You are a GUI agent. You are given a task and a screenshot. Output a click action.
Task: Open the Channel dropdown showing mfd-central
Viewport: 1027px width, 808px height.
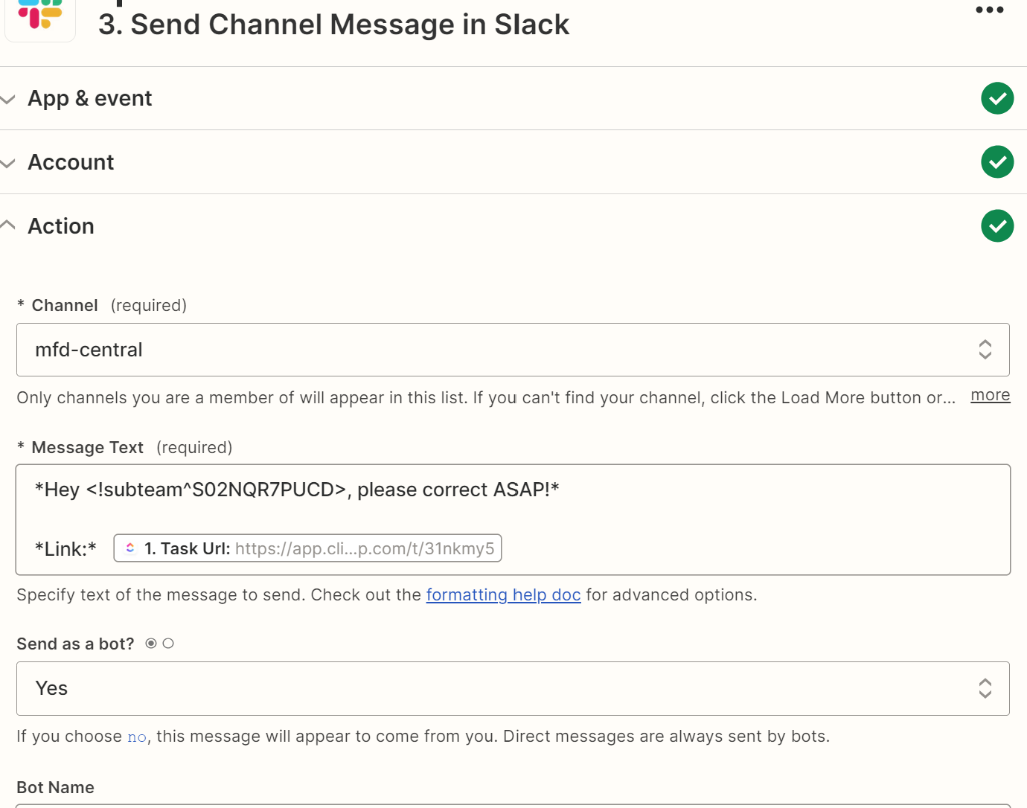[x=513, y=350]
